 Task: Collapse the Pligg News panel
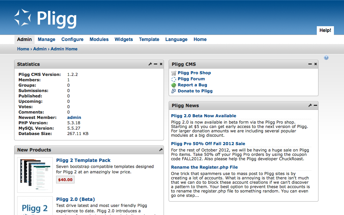(315, 105)
